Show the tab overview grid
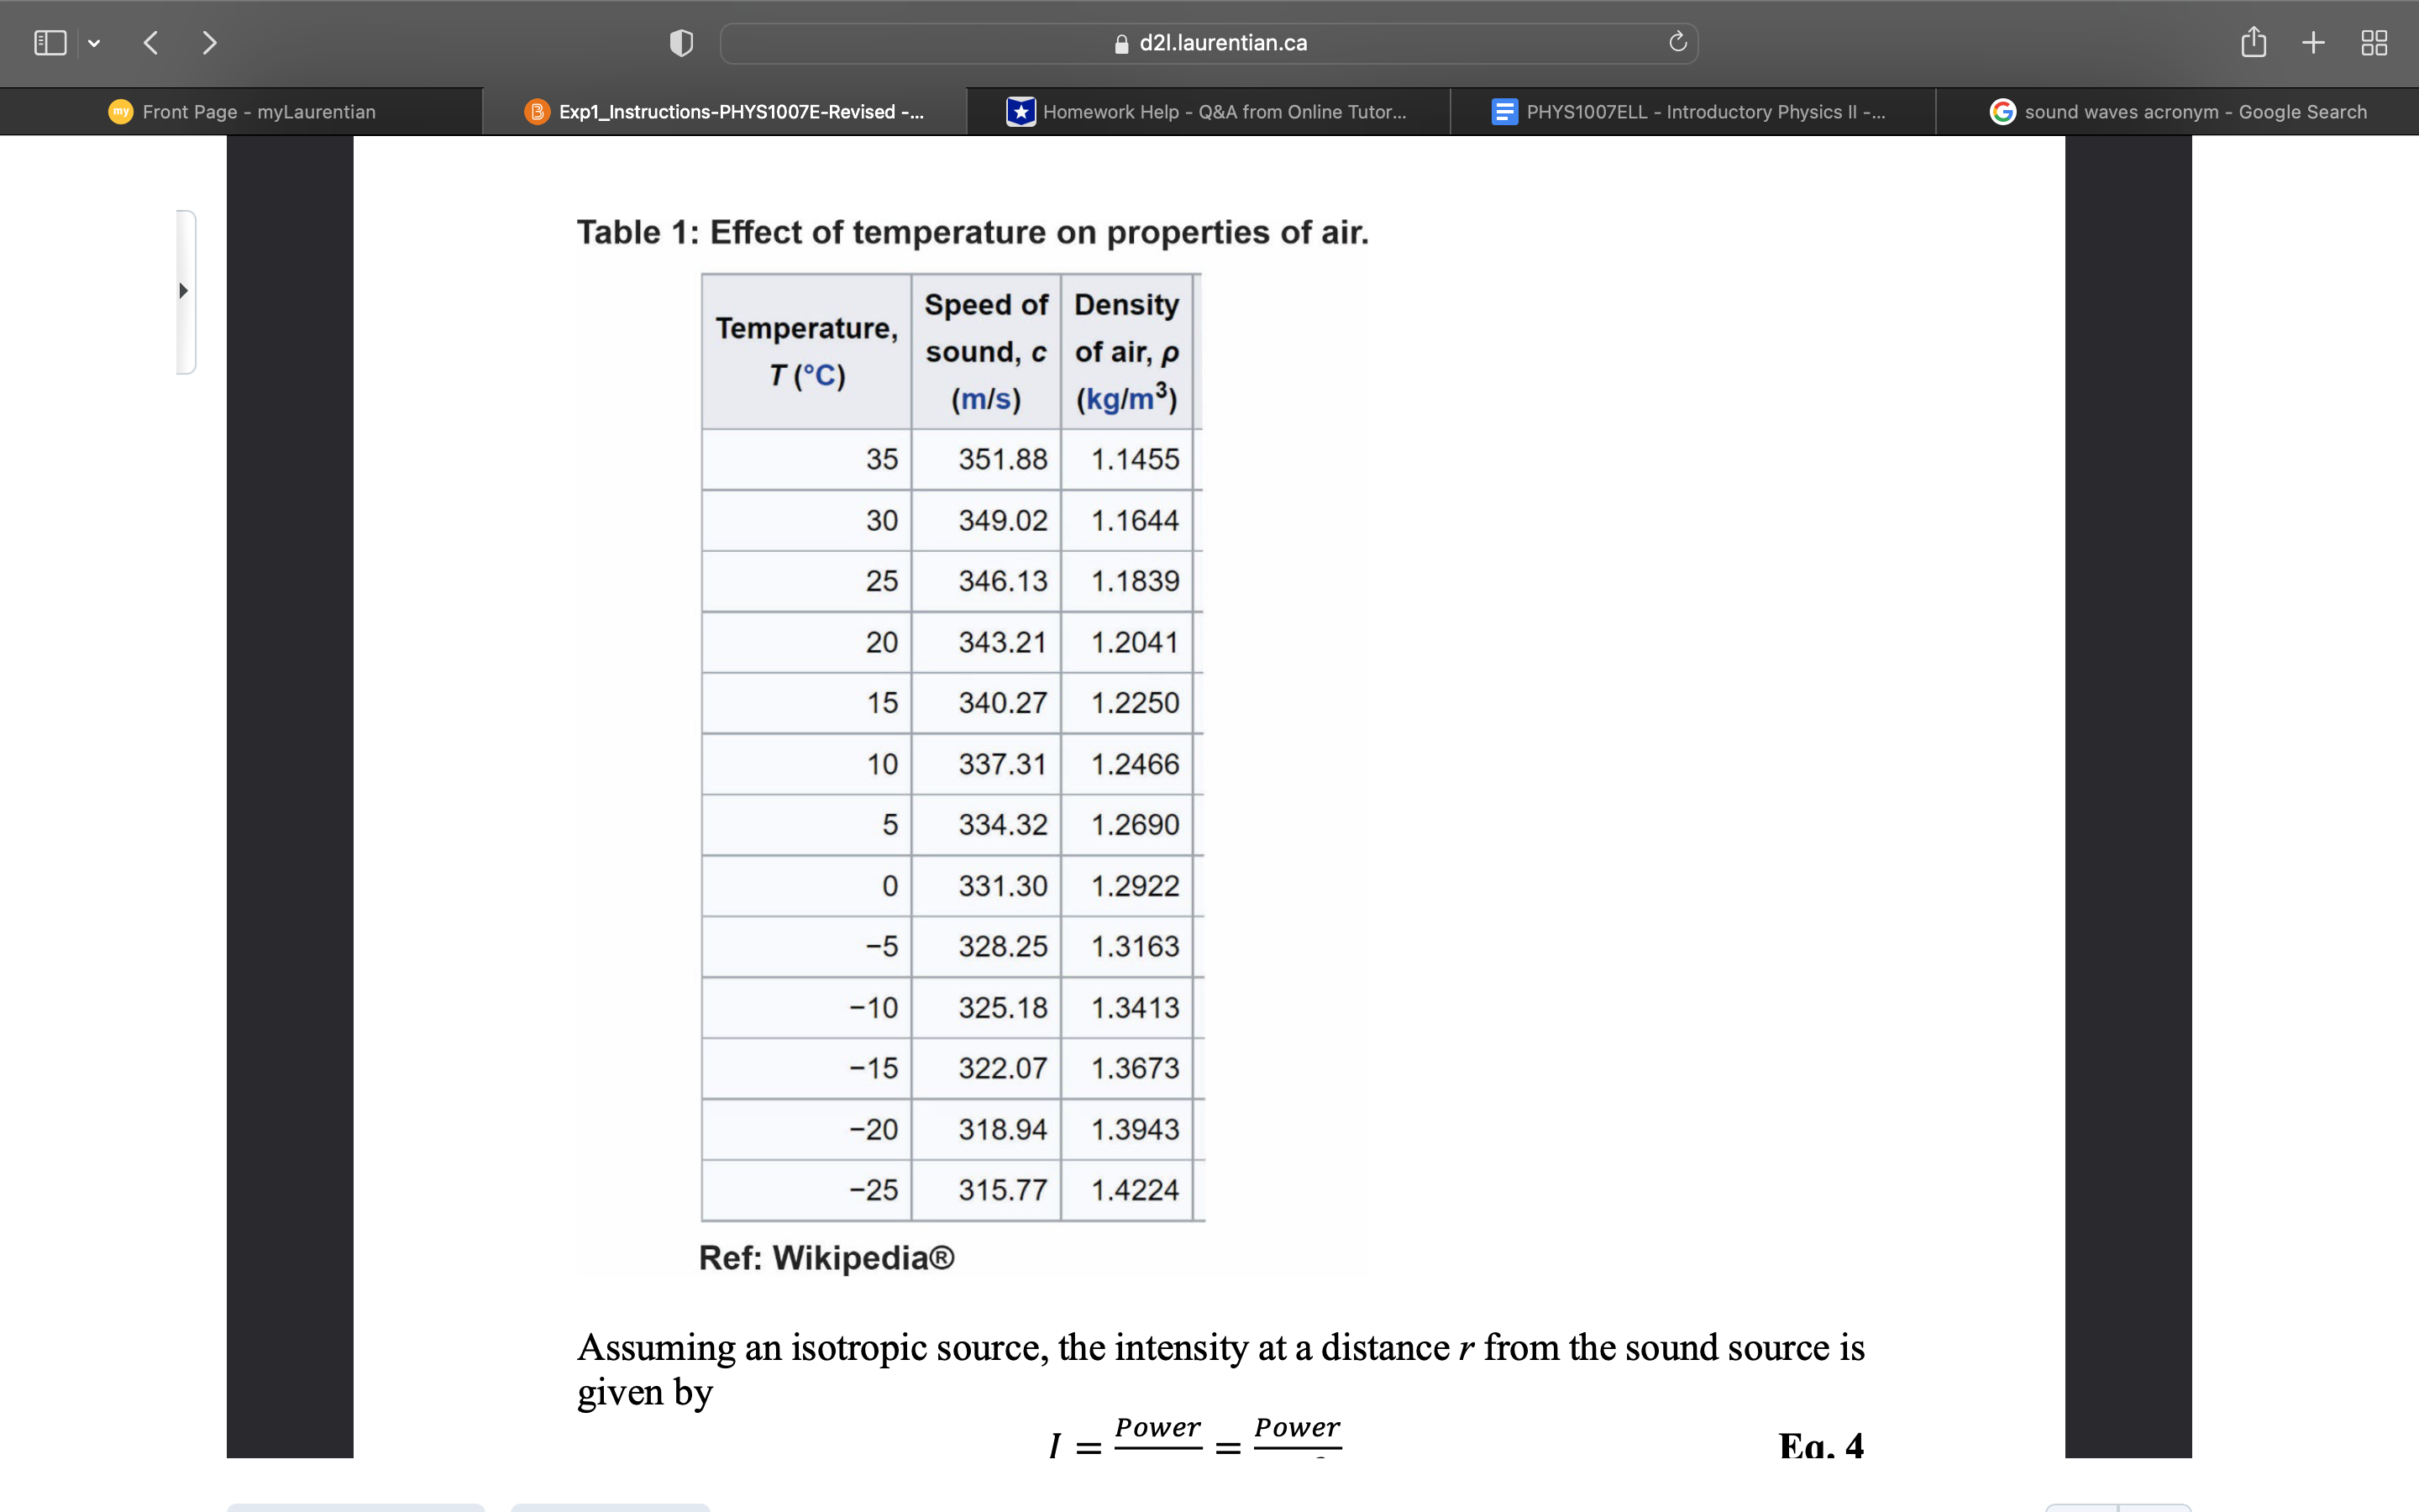The image size is (2419, 1512). (x=2374, y=43)
